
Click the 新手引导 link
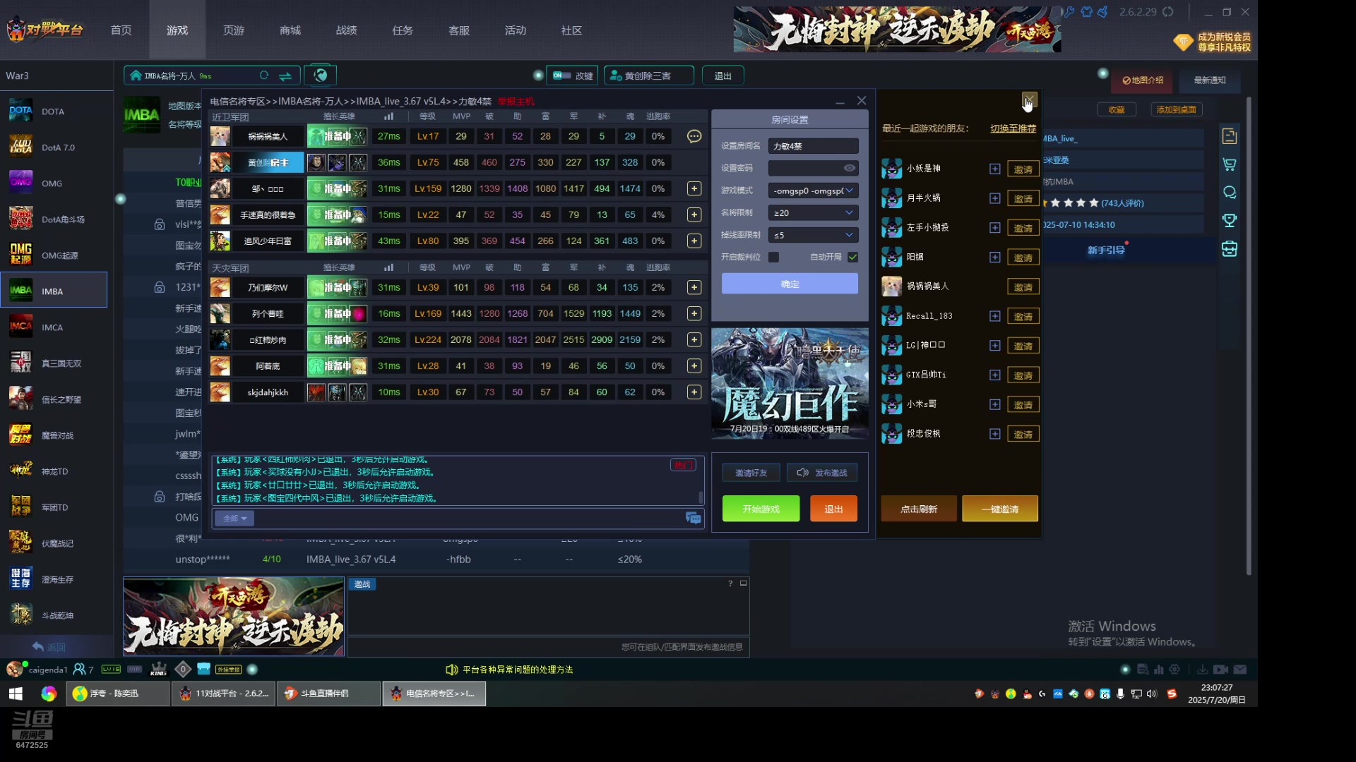[1106, 250]
